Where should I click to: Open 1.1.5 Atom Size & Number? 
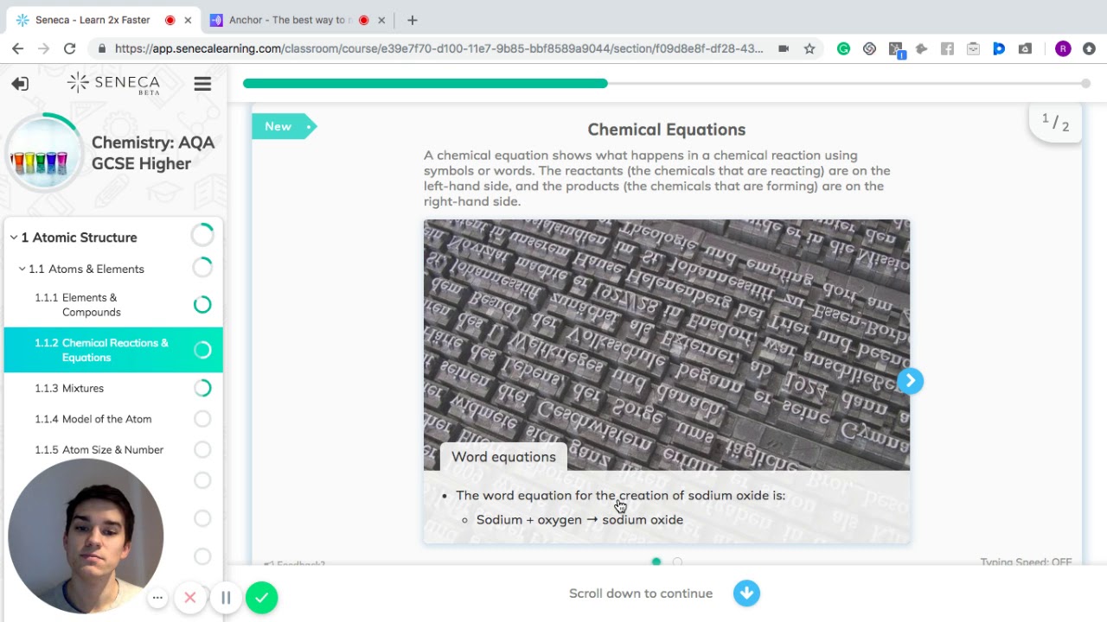click(x=112, y=449)
